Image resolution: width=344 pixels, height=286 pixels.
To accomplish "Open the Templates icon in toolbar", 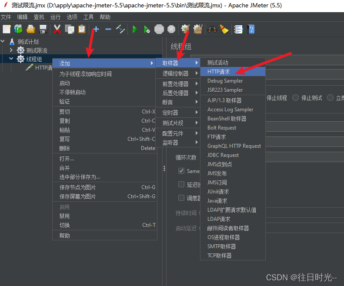I will coord(18,29).
